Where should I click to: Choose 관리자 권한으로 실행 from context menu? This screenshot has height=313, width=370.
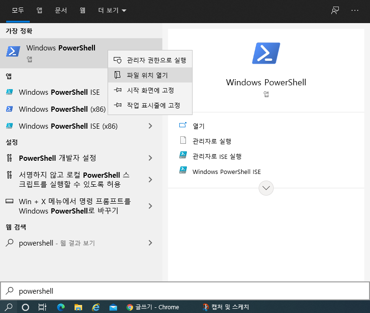pos(150,60)
